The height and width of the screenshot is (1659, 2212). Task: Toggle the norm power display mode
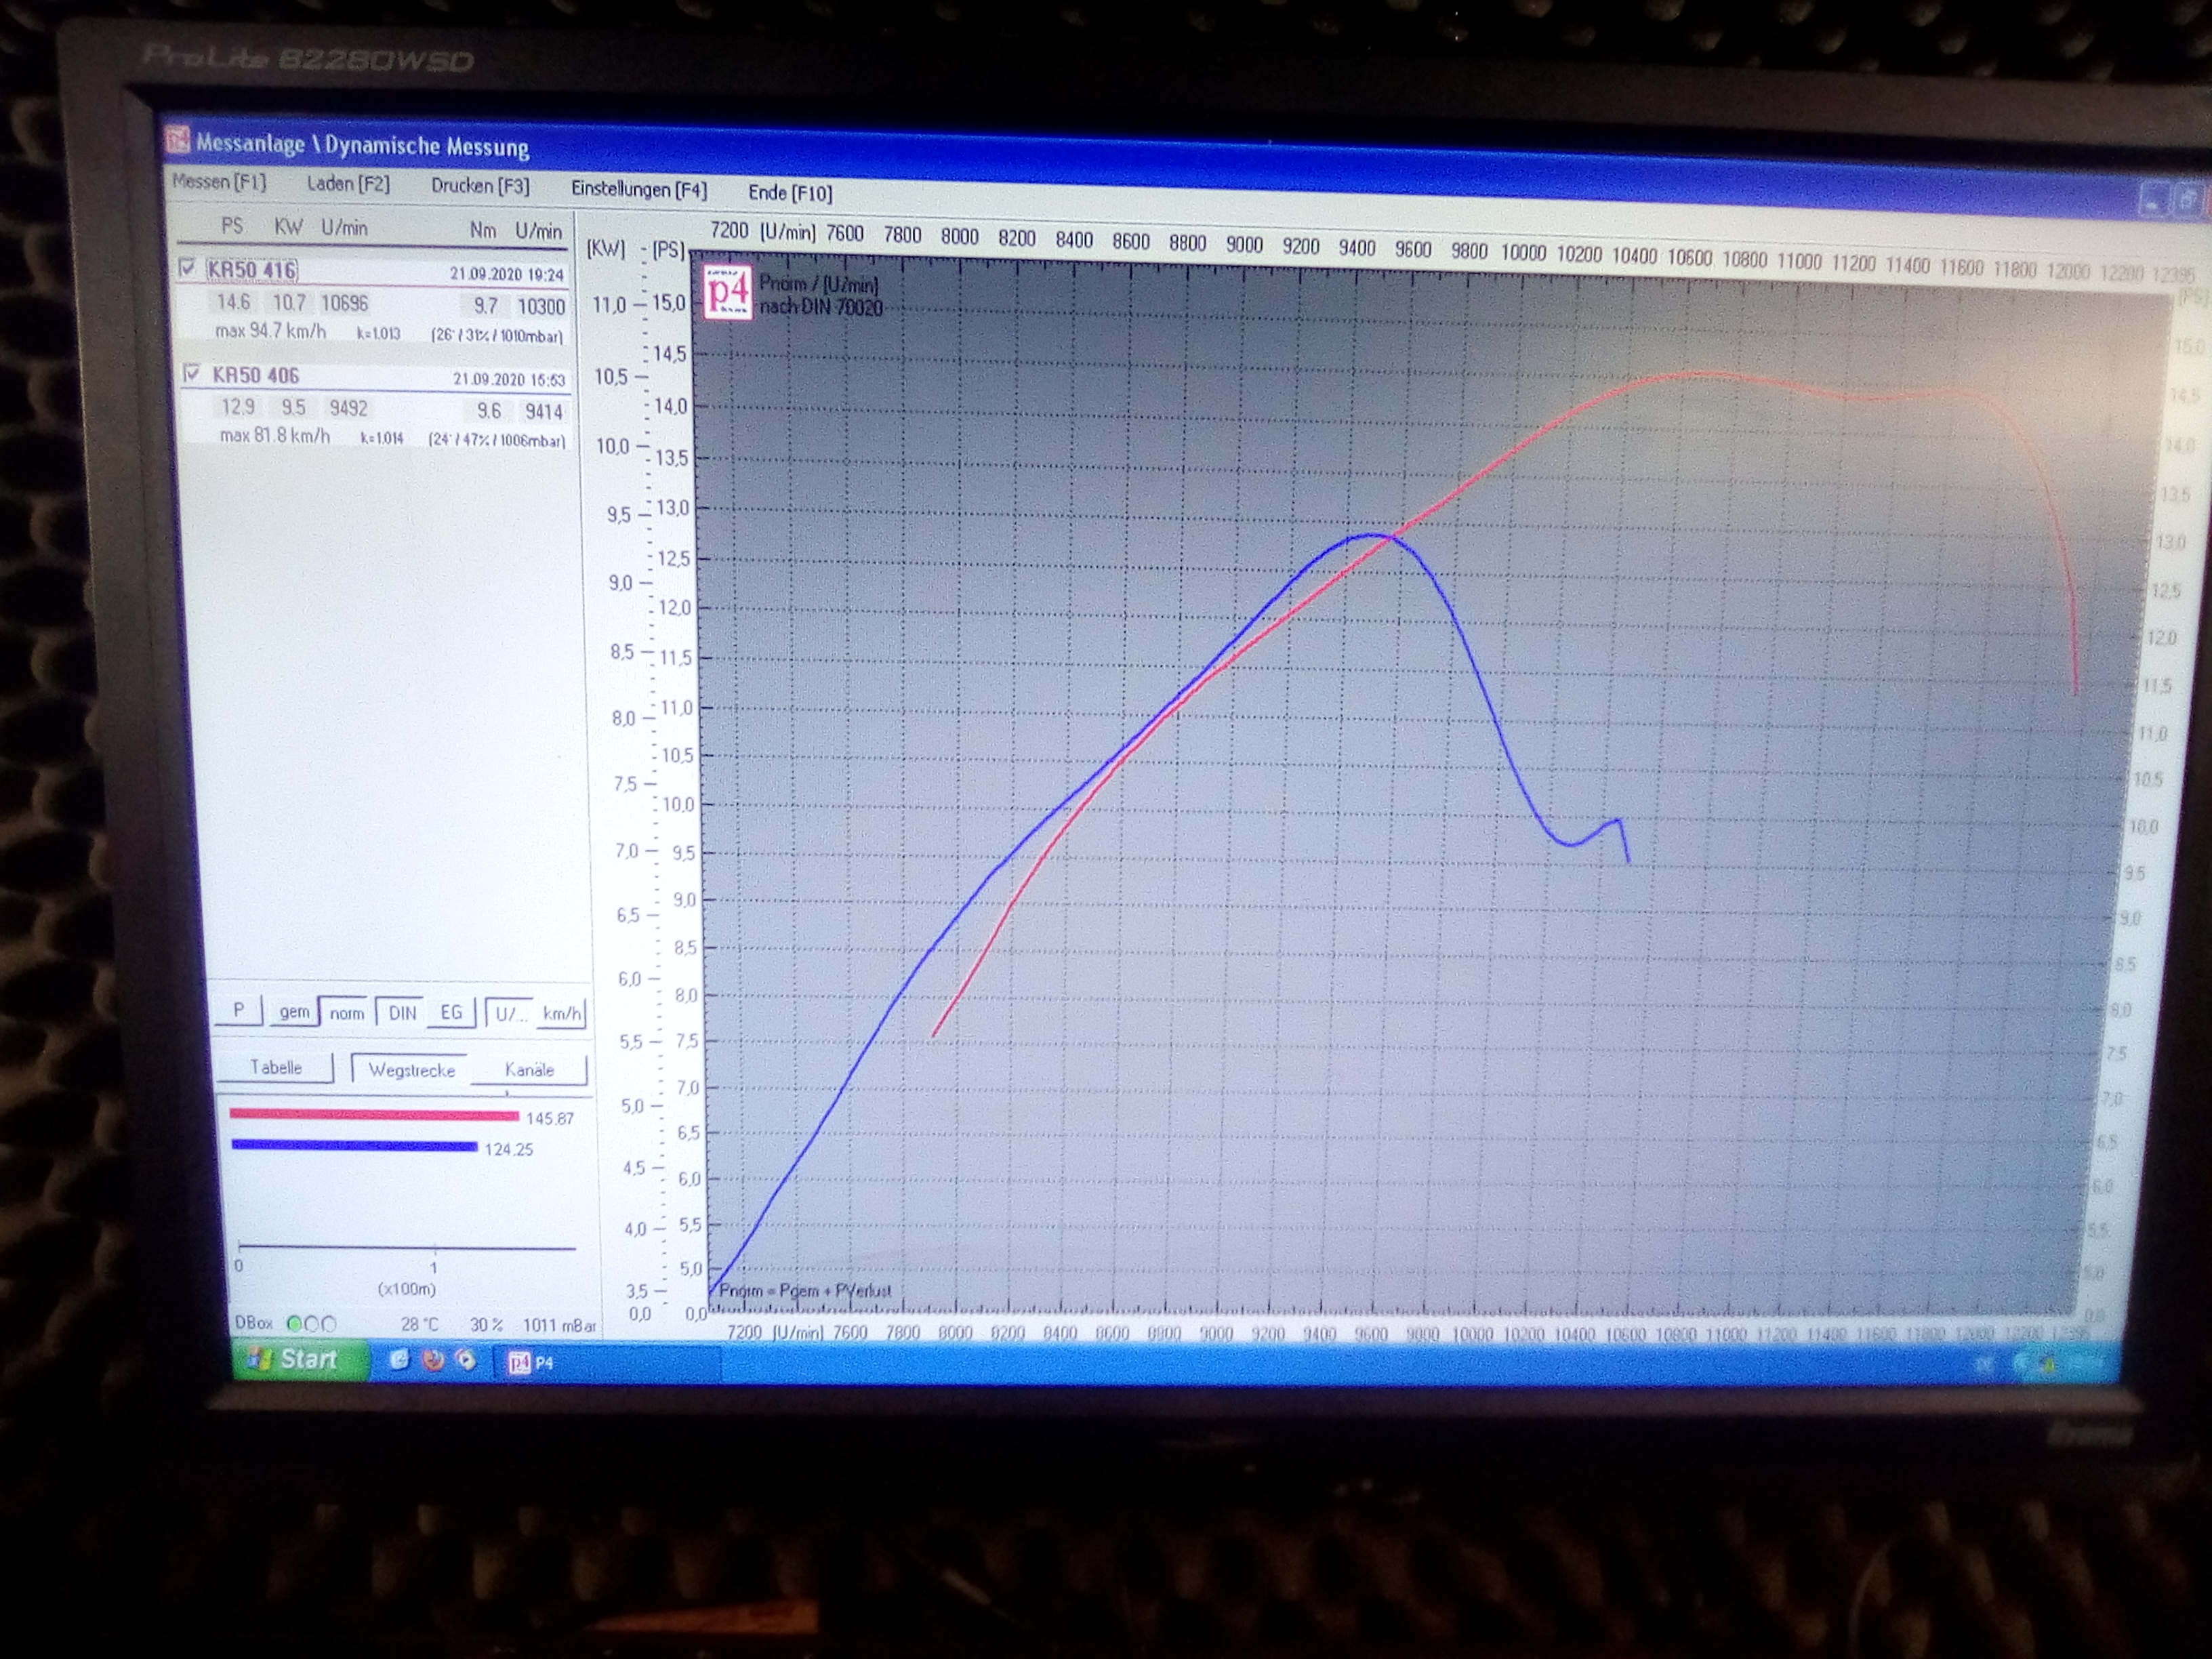tap(346, 1013)
